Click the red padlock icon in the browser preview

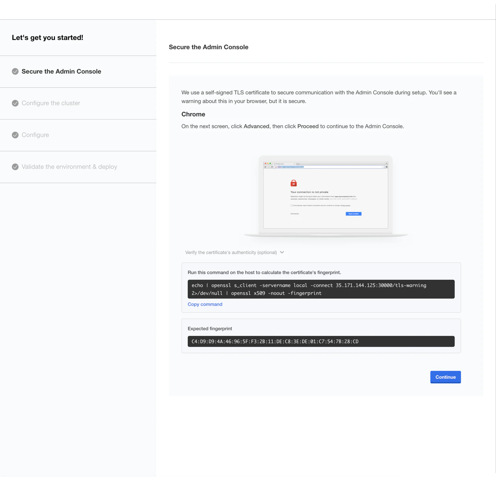click(293, 183)
